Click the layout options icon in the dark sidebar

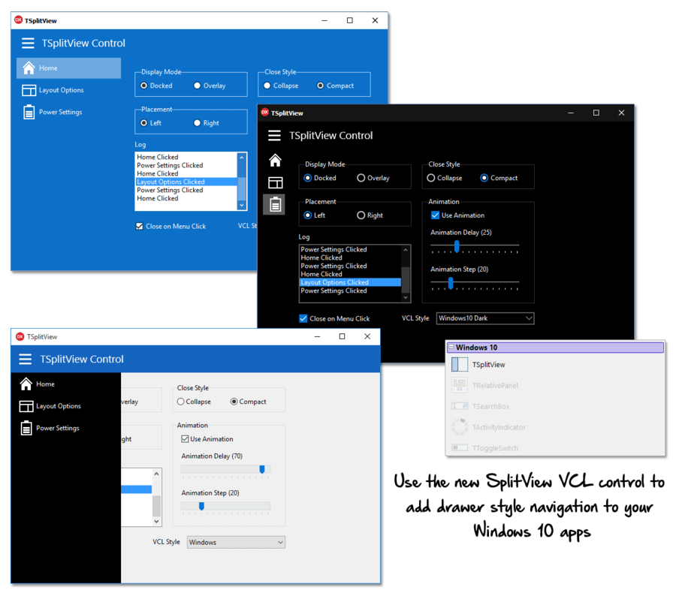point(275,182)
